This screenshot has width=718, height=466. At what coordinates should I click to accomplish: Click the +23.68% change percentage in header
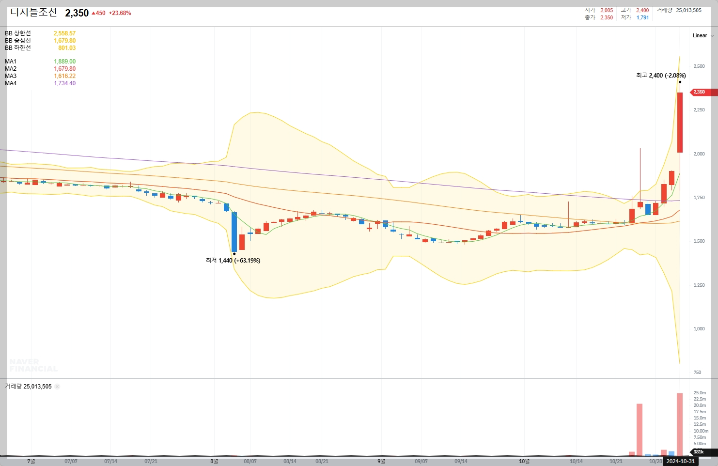coord(120,13)
